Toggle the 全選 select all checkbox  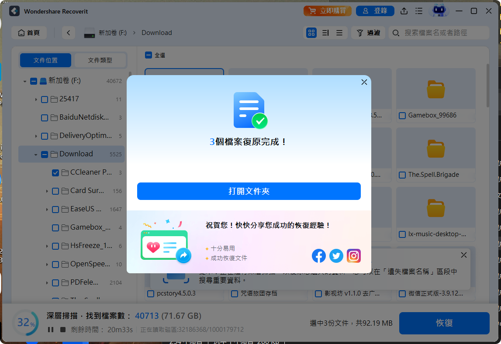148,55
